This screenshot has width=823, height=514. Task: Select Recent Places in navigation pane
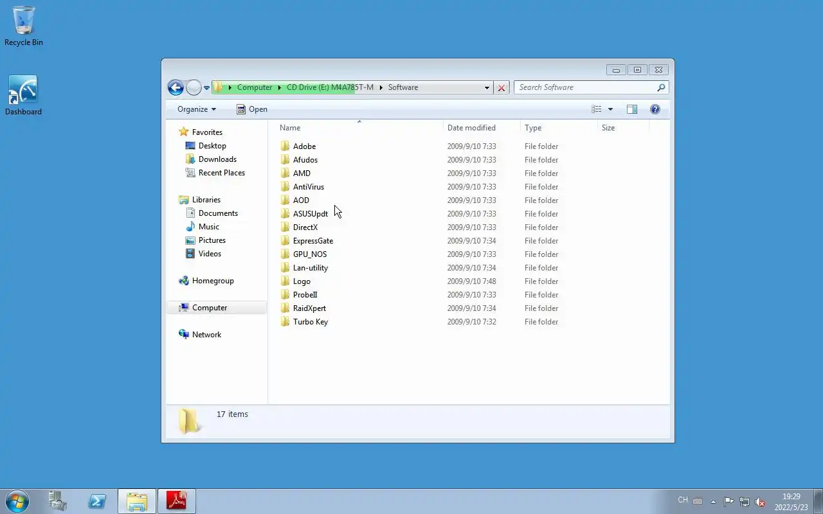coord(215,173)
